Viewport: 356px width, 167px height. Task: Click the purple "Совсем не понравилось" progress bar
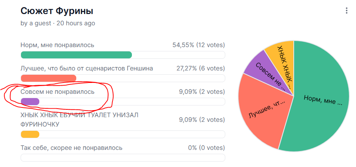[x=30, y=102]
